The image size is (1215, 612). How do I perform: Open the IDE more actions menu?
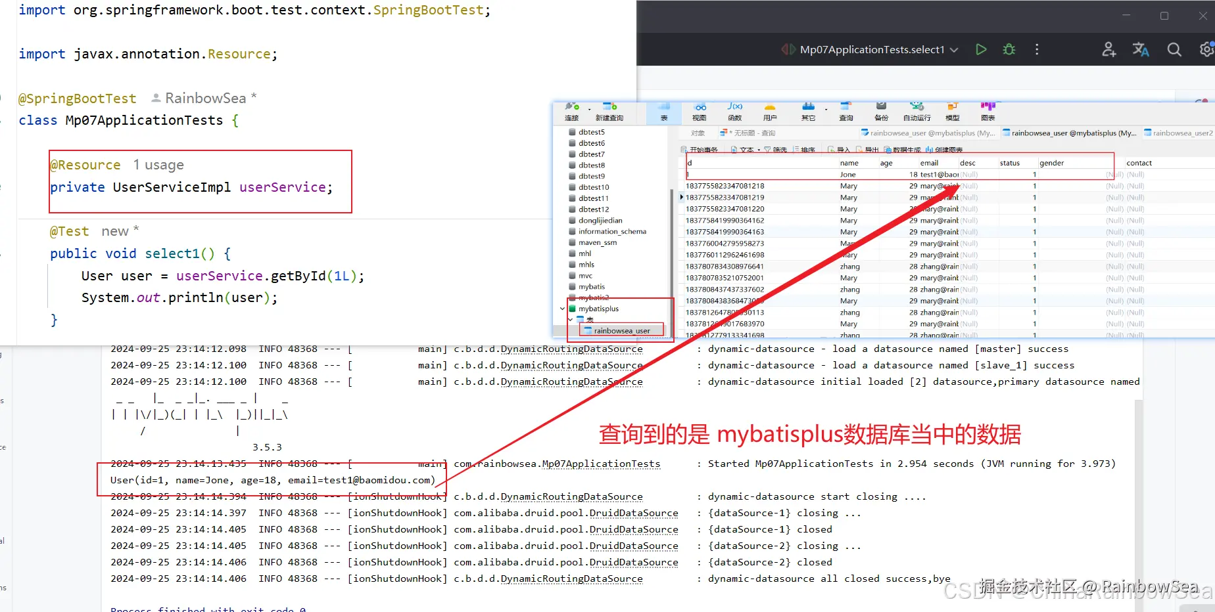point(1037,49)
